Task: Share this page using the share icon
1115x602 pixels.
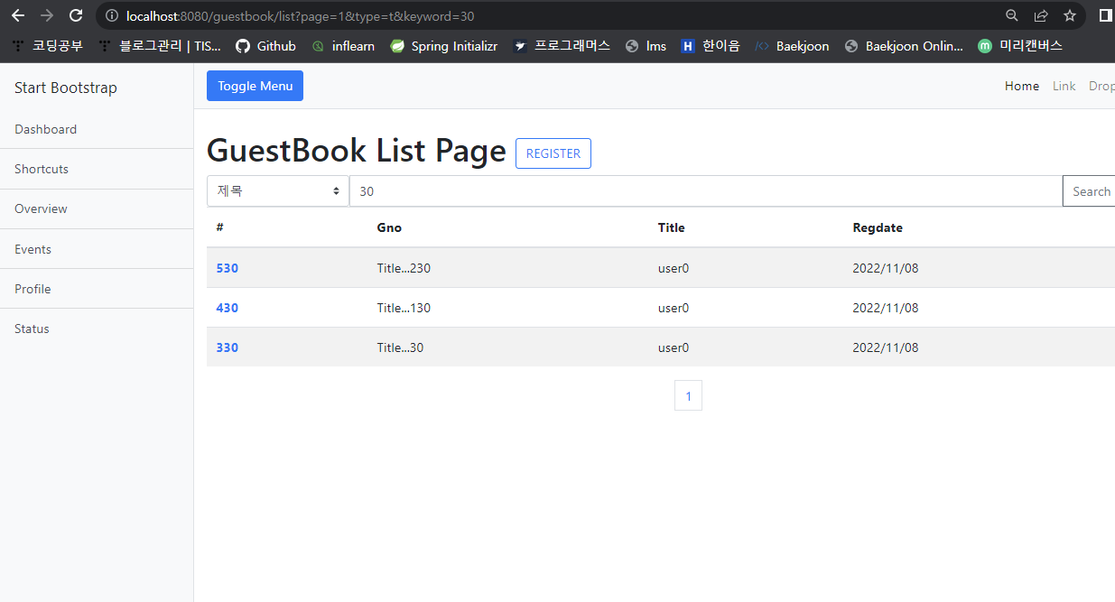Action: (1041, 15)
